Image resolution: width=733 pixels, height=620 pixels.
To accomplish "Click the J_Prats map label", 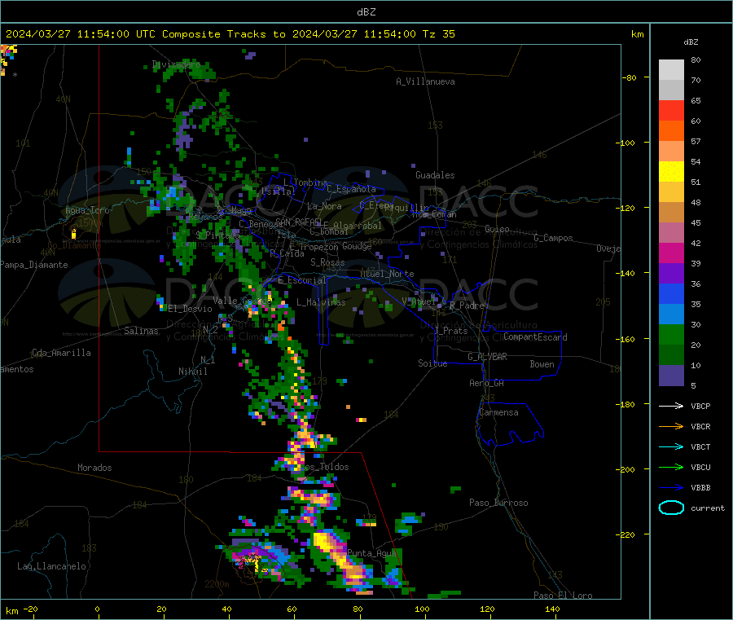I will click(450, 331).
